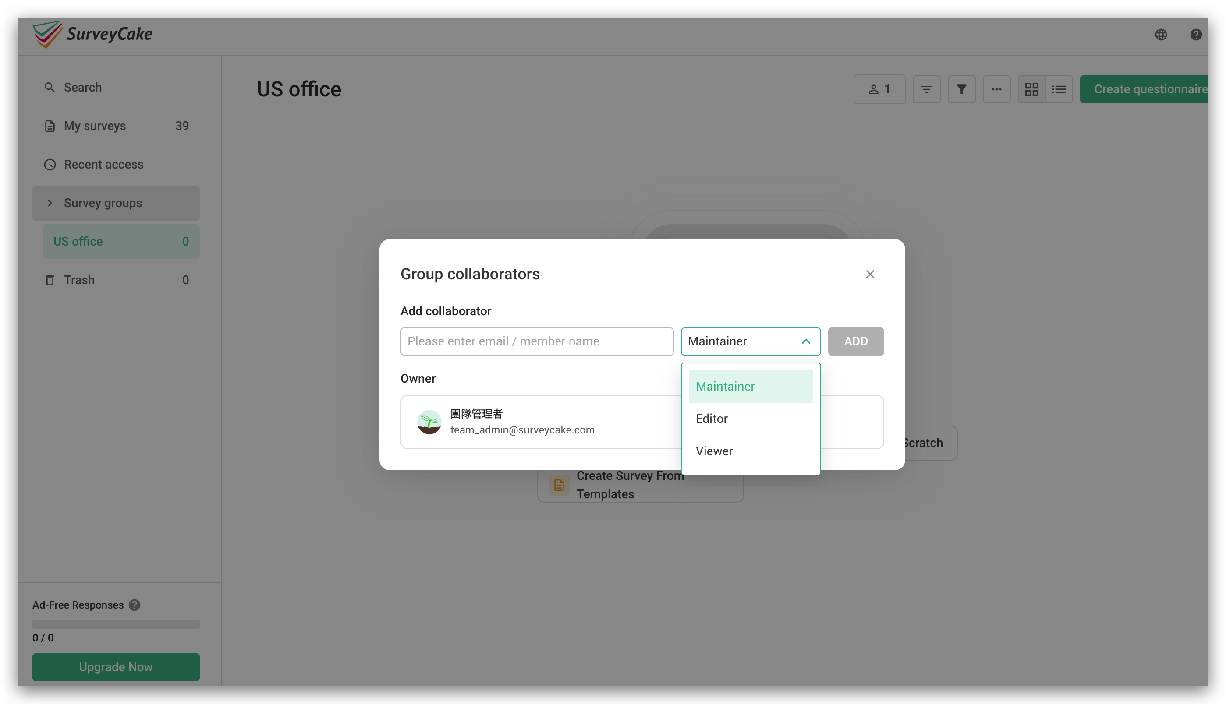
Task: Click the funnel filter icon
Action: [961, 89]
